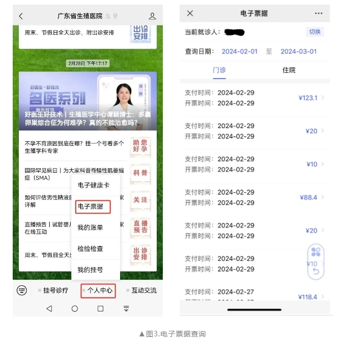Tap the 2月28日 下午17:17 timestamp
The image size is (344, 342).
(88, 64)
